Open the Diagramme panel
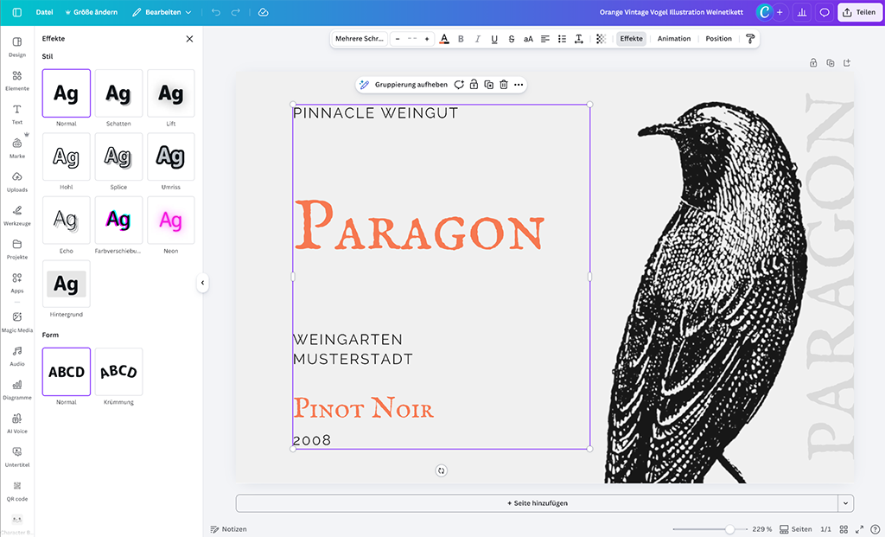 coord(17,390)
